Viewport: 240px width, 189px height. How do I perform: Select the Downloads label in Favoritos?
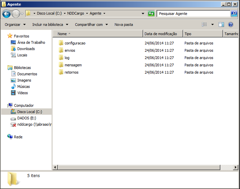(26, 49)
